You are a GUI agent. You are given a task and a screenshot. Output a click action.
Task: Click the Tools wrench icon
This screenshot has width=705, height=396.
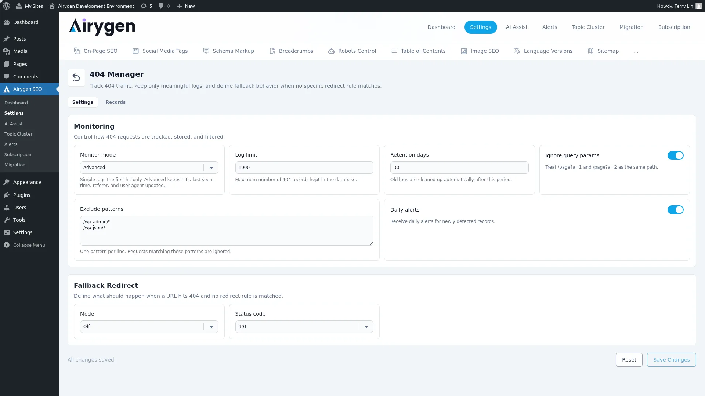(x=7, y=220)
